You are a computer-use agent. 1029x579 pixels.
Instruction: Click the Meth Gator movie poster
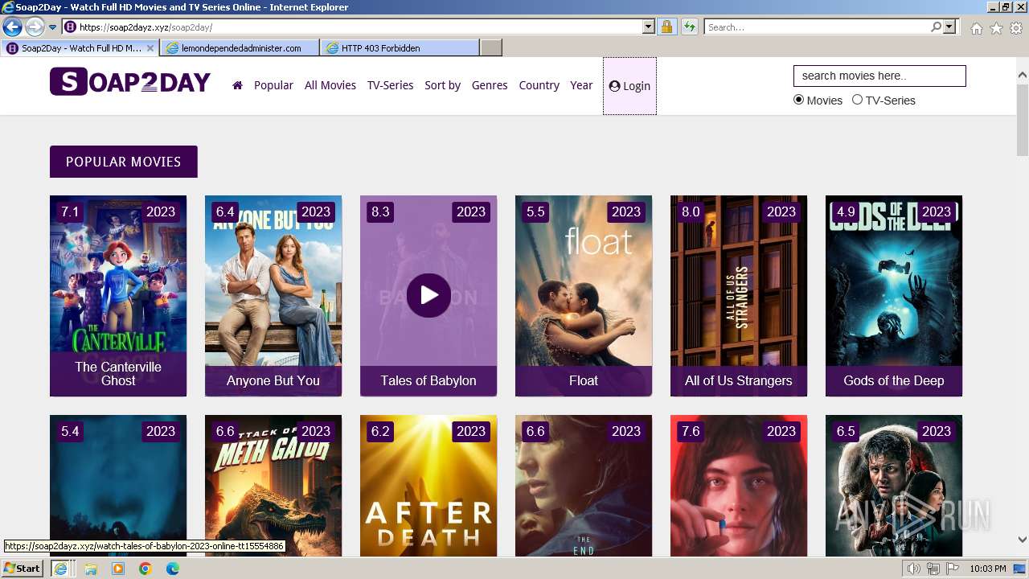[273, 486]
